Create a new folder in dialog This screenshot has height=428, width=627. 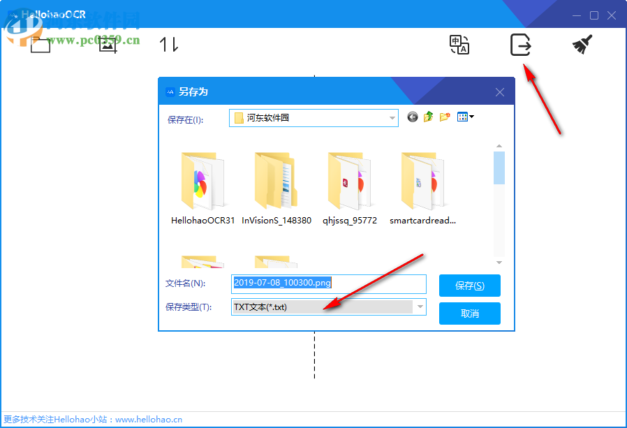click(x=445, y=117)
